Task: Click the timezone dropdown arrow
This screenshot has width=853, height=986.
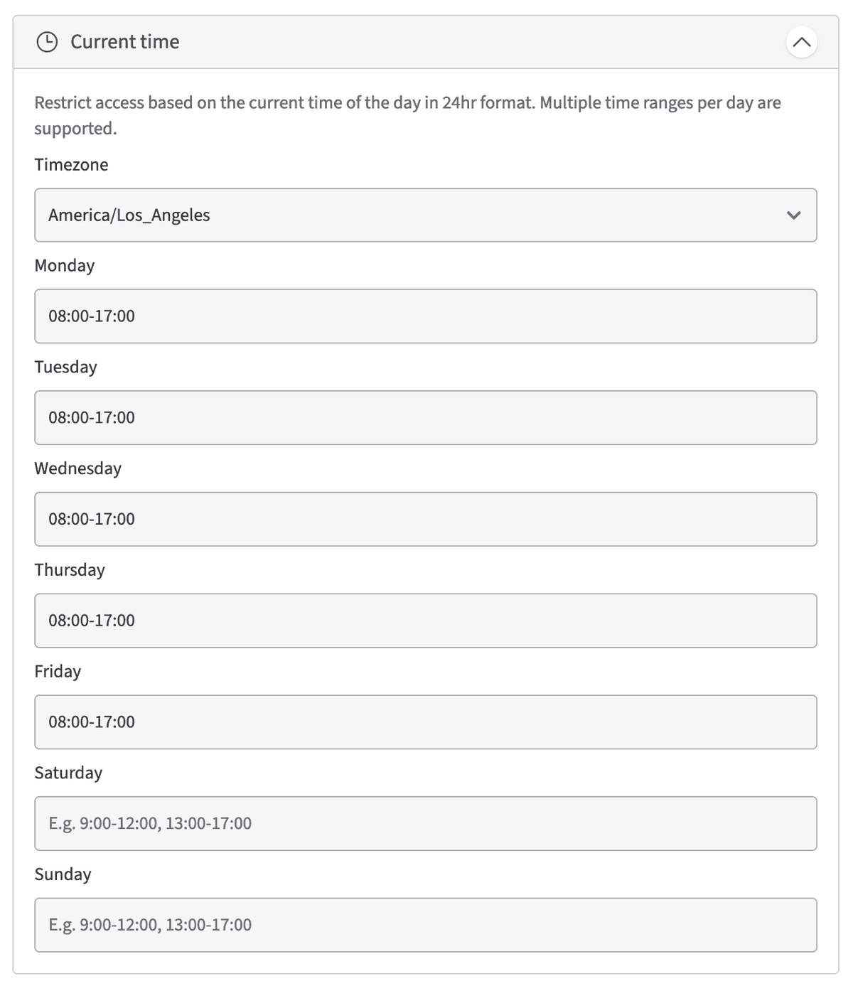Action: click(793, 215)
